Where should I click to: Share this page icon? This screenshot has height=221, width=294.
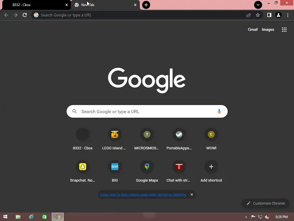coord(249,15)
